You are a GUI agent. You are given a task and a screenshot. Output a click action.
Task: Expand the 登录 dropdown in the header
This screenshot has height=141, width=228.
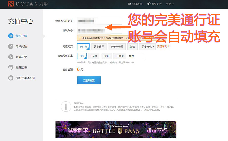point(170,4)
